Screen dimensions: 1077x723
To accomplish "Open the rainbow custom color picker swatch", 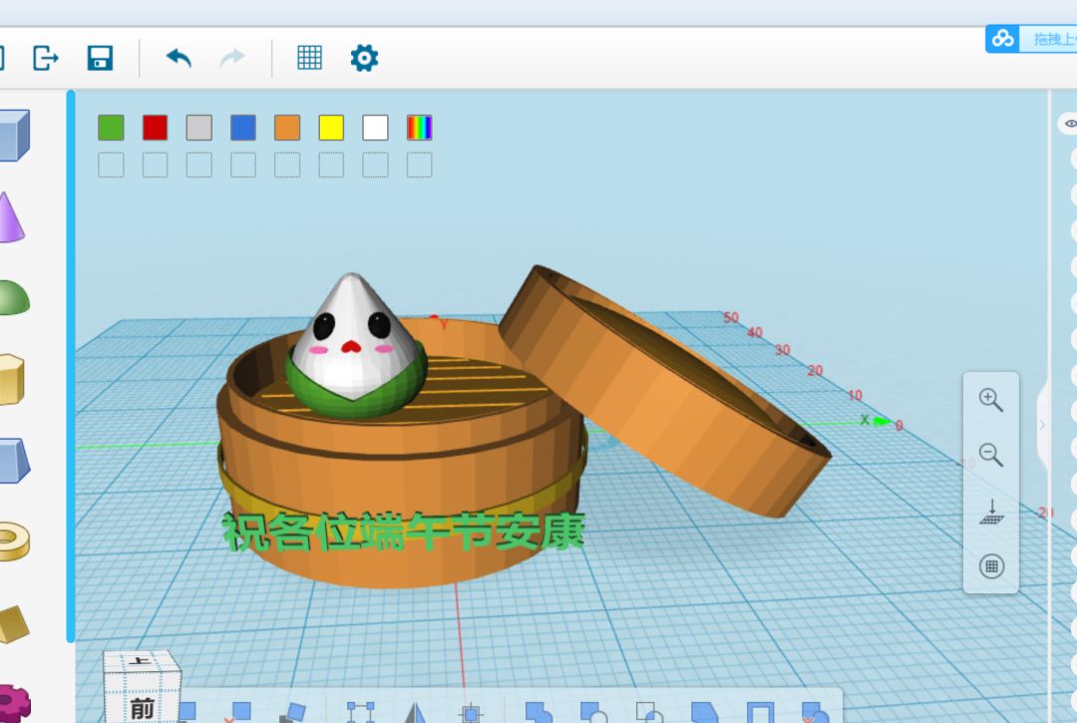I will click(419, 128).
